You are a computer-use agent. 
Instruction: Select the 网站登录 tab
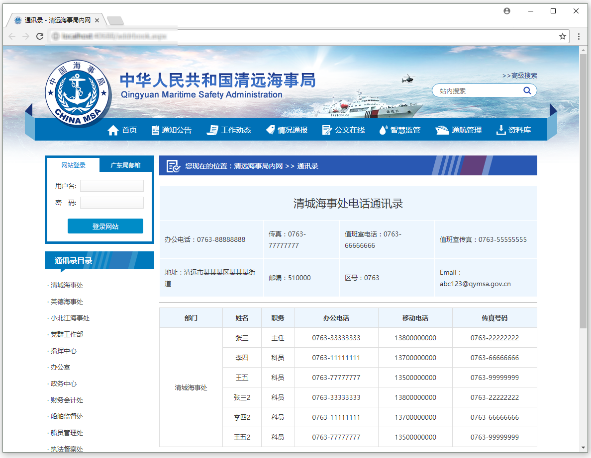click(x=73, y=165)
